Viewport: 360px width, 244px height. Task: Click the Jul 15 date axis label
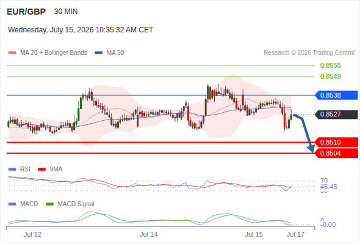[x=254, y=235]
